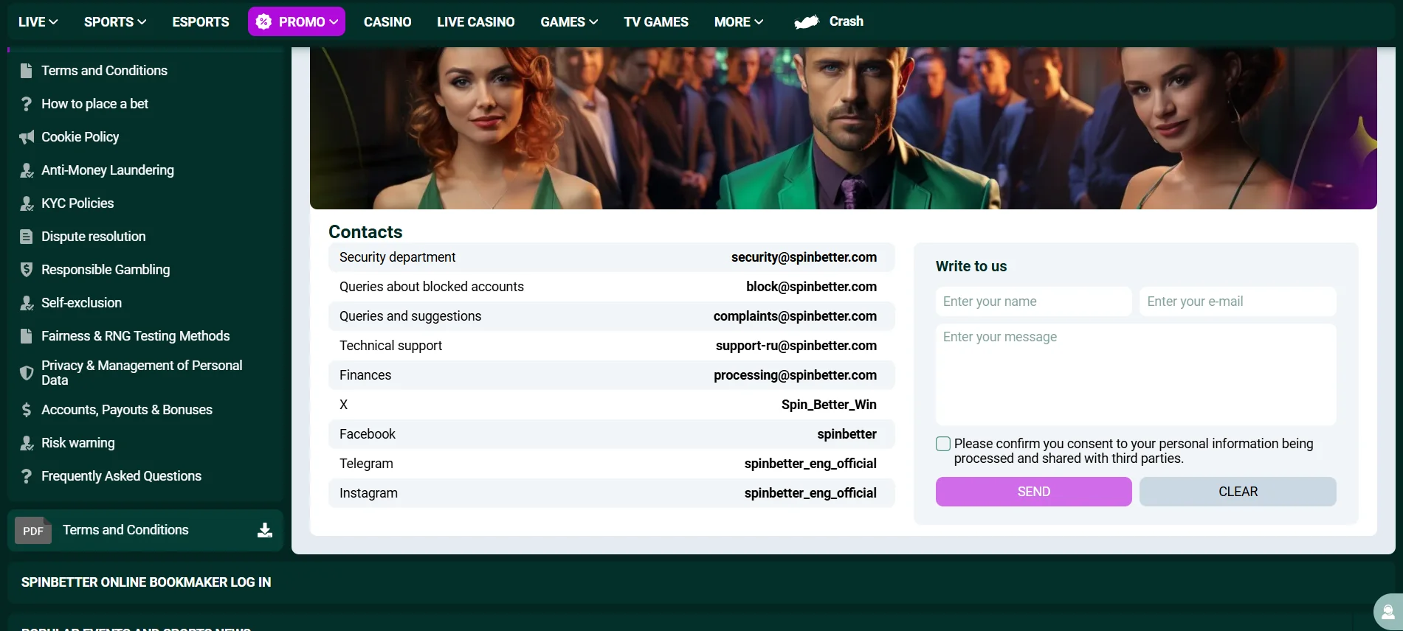Expand the GAMES dropdown menu
Screen dimensions: 1403x631
569,22
